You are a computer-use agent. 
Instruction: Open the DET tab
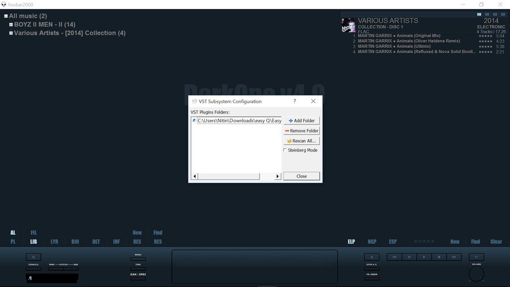[96, 242]
